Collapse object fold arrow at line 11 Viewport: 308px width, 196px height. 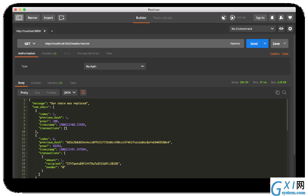click(27, 135)
